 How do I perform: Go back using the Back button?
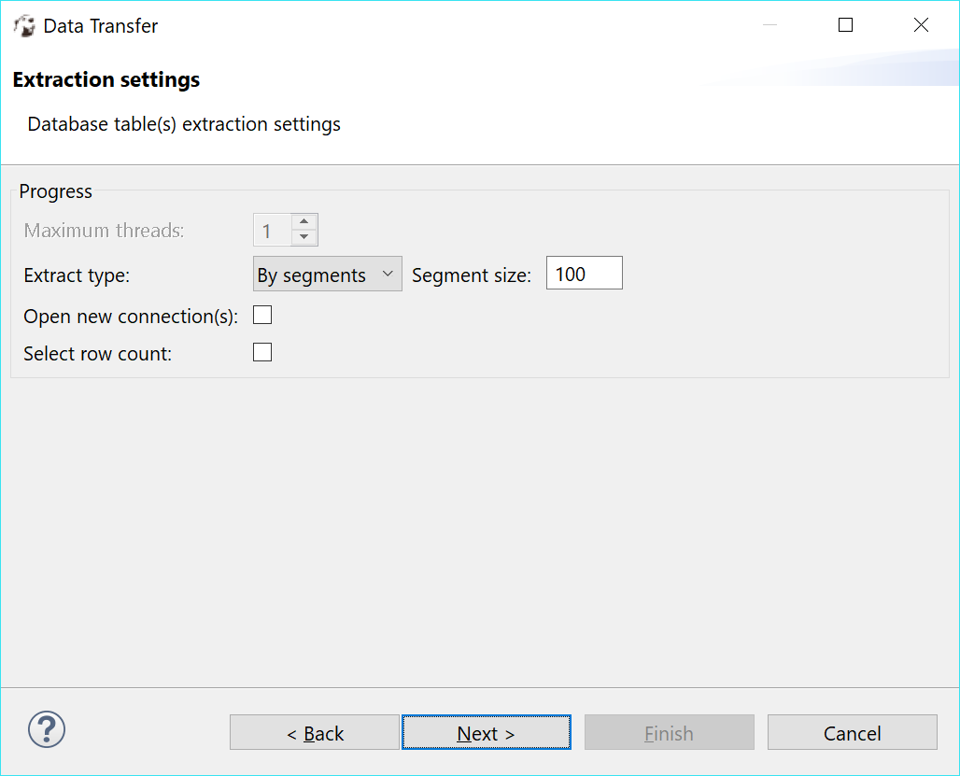tap(314, 732)
